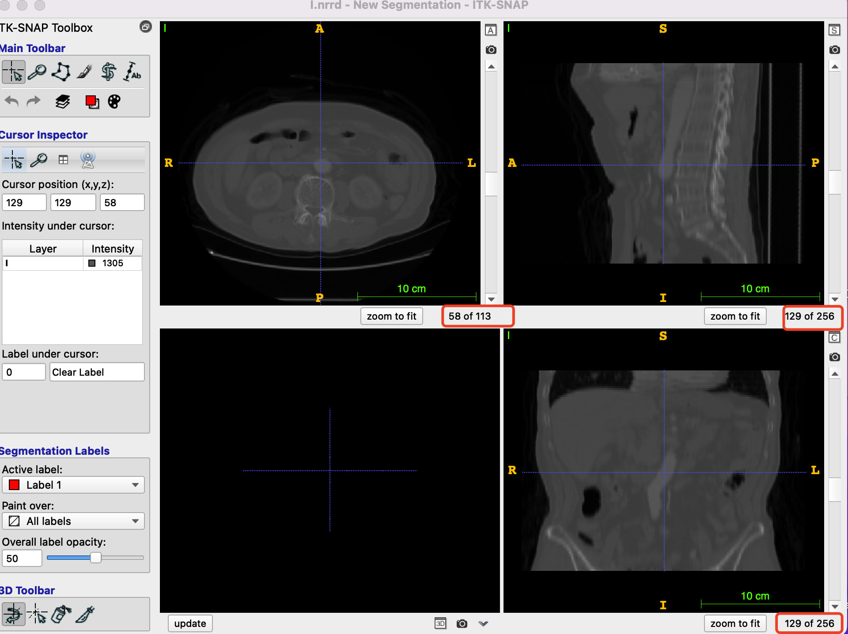848x634 pixels.
Task: Toggle the 3D Trackball rotation mode
Action: (13, 614)
